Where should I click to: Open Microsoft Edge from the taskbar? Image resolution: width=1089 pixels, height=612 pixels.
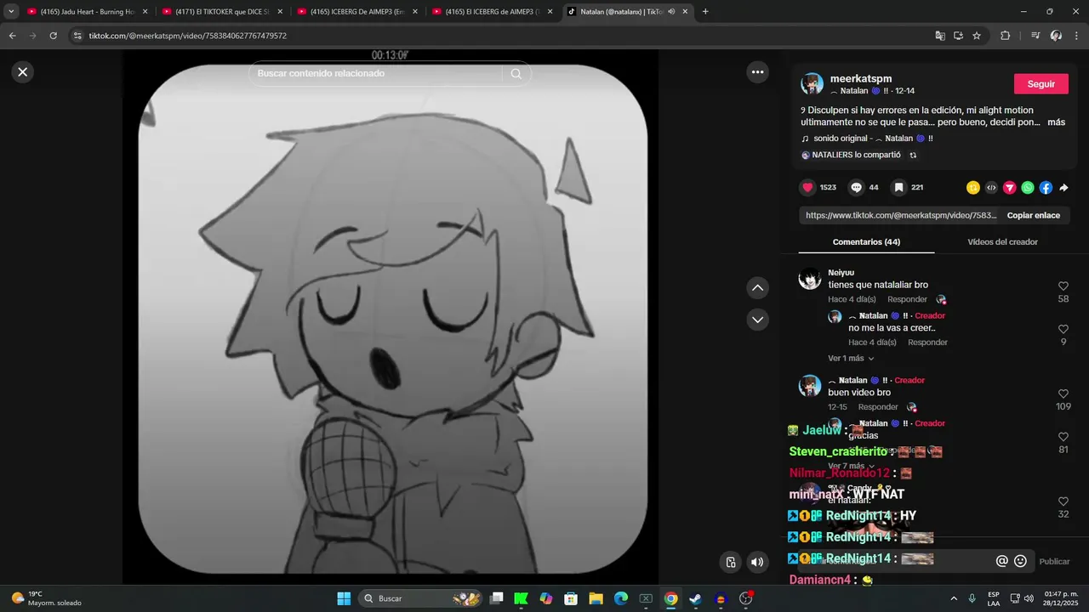(621, 598)
